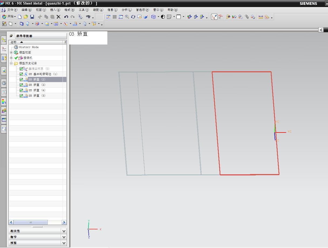Click the Fit view icon

[x=108, y=17]
